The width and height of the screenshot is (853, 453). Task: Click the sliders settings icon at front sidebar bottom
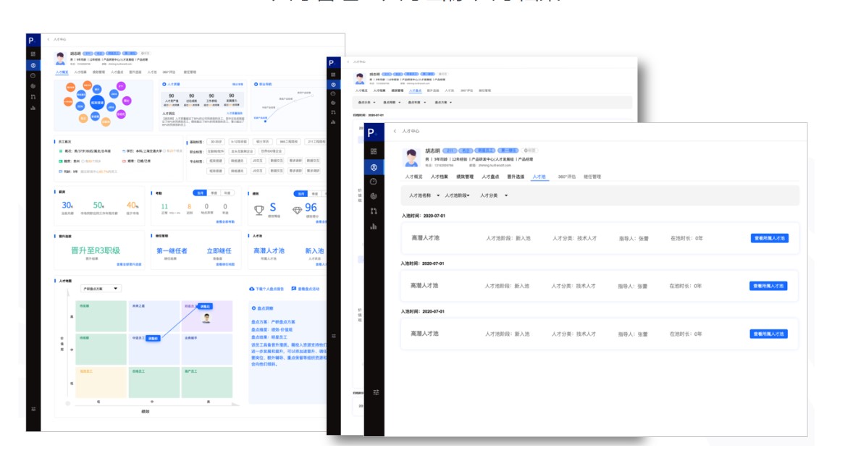click(x=375, y=392)
